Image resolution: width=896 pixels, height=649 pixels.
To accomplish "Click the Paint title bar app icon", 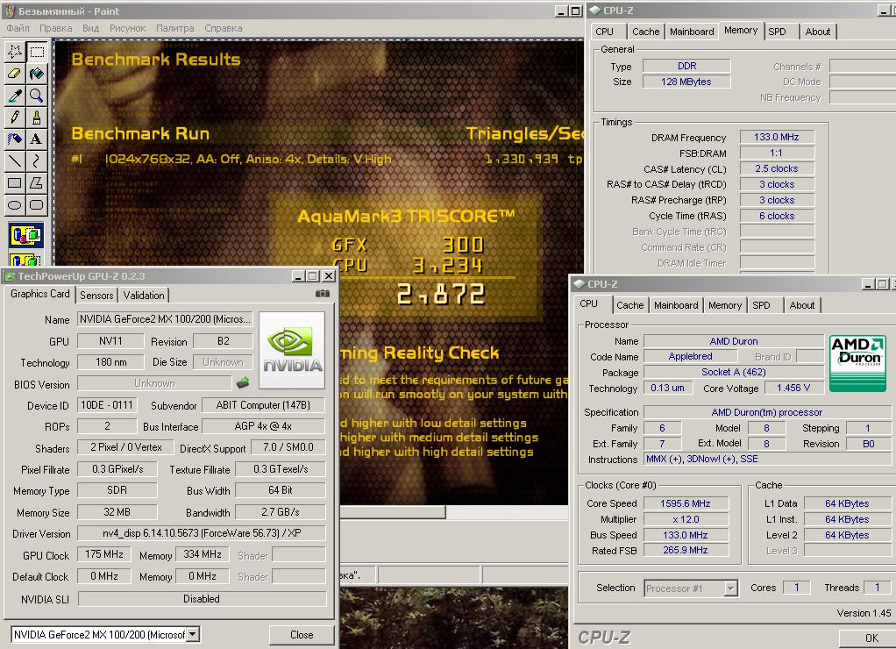I will pos(9,11).
